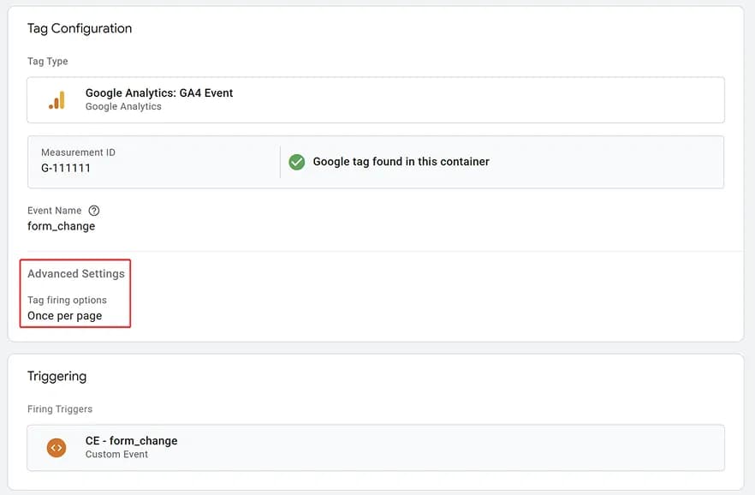Click 'Google tag found in this container' message
The height and width of the screenshot is (495, 755).
coord(401,162)
